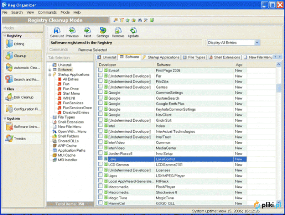The width and height of the screenshot is (285, 215).
Task: Switch to the Shell Extensions tab
Action: coord(224,57)
